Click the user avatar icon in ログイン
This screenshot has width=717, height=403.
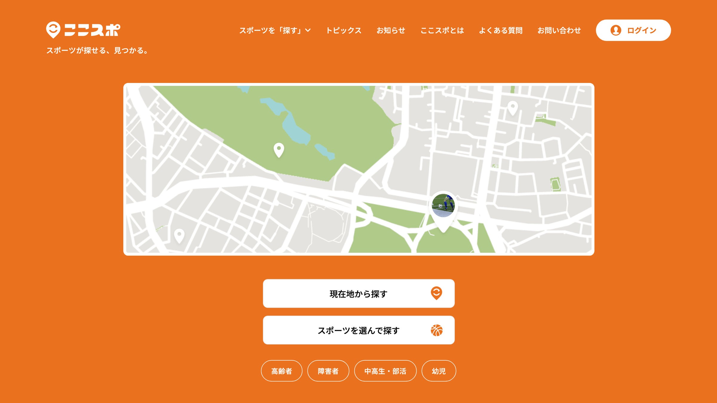616,30
